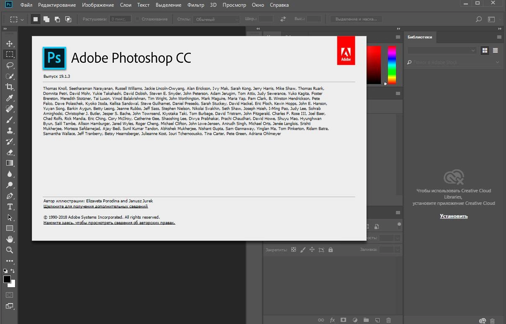Select the Zoom tool
Screen dimensions: 506x324
pos(9,250)
